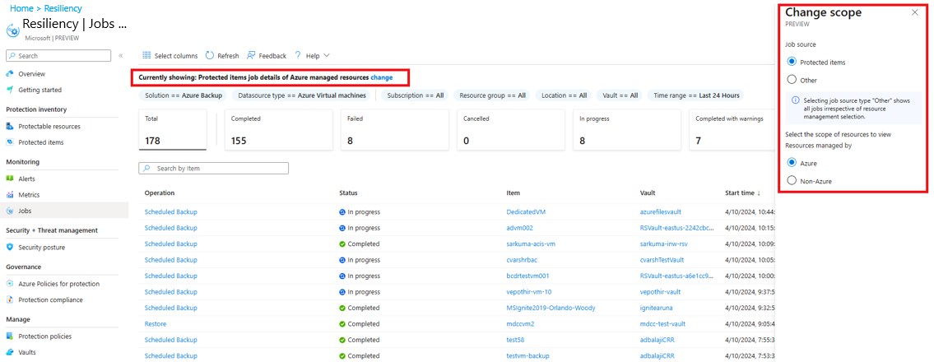Sort by Operation column header
The width and height of the screenshot is (934, 362).
point(160,193)
